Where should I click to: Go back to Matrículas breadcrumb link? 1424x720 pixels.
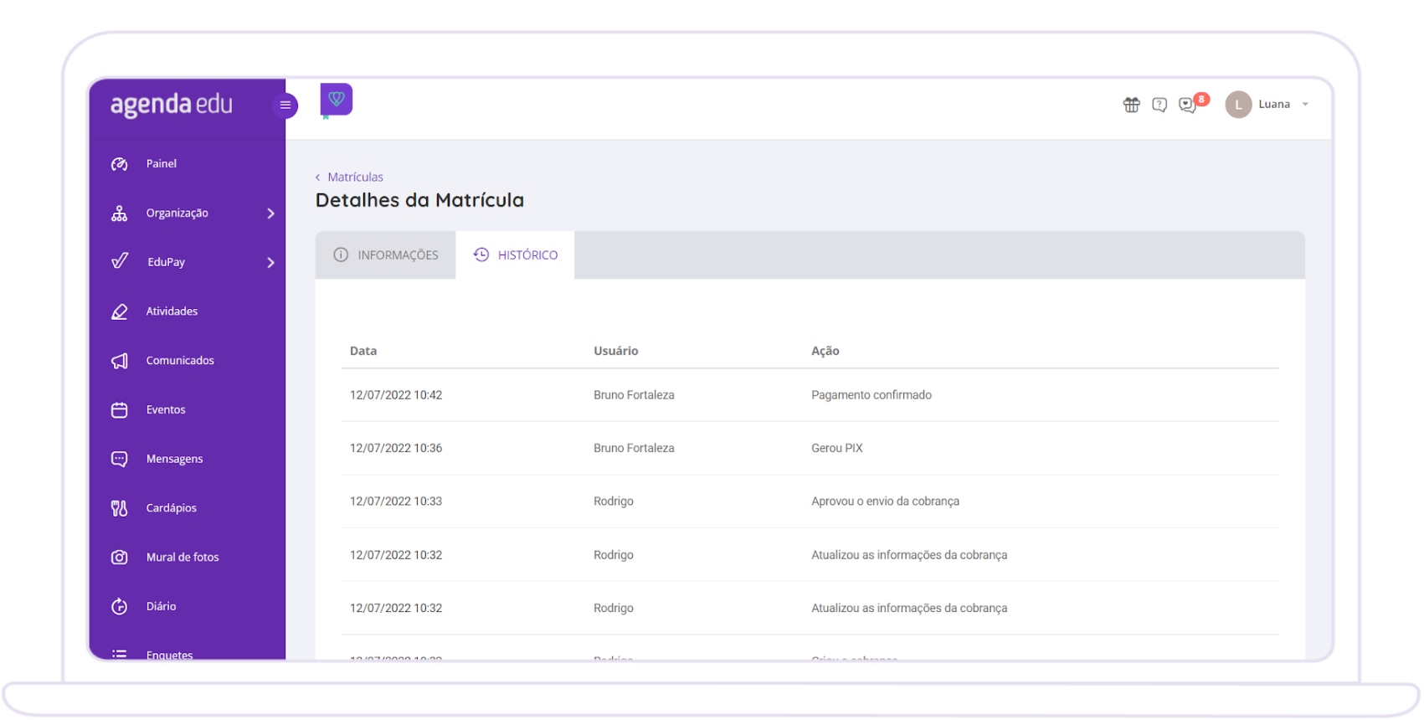click(x=355, y=177)
